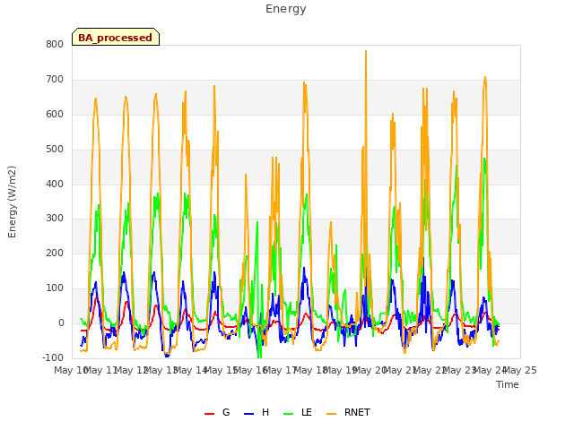The image size is (574, 430).
Task: Click the red G legend color marker
Action: click(x=209, y=414)
